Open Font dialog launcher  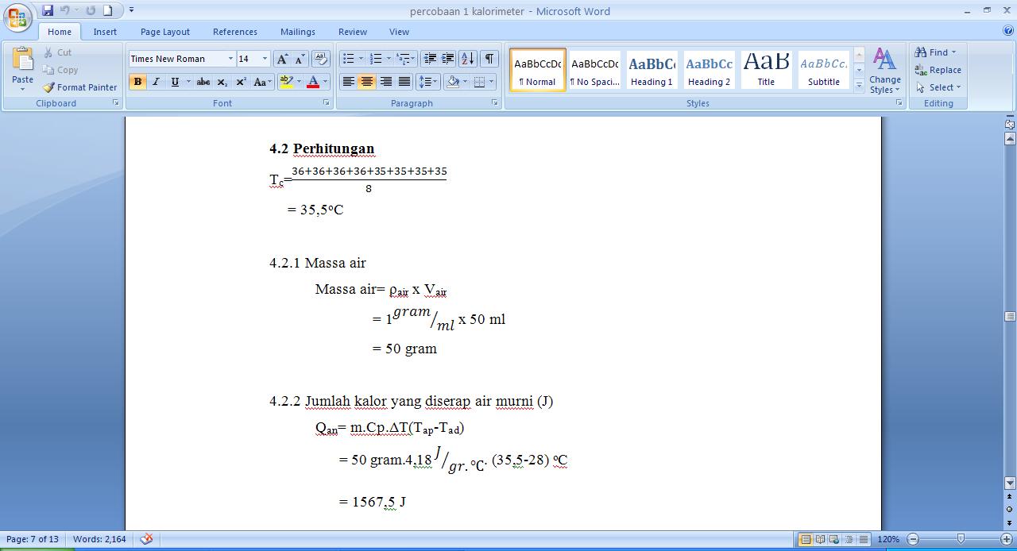pyautogui.click(x=326, y=103)
